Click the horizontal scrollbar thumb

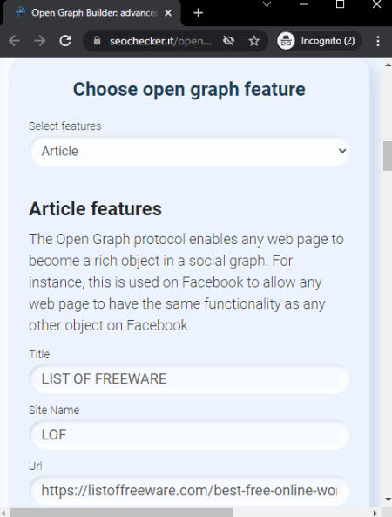coord(121,513)
